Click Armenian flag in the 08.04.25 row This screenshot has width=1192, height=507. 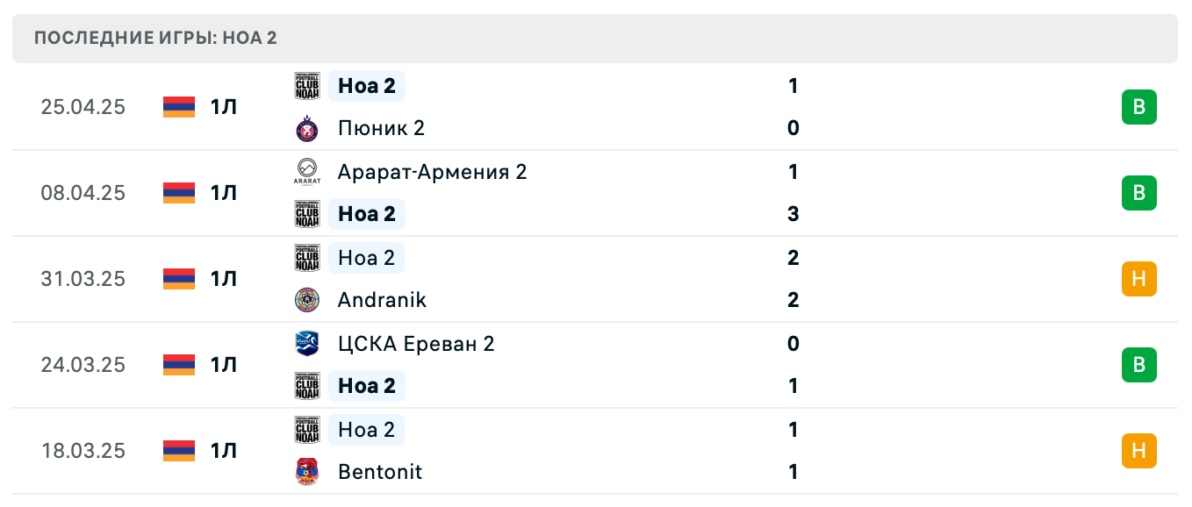pyautogui.click(x=179, y=193)
